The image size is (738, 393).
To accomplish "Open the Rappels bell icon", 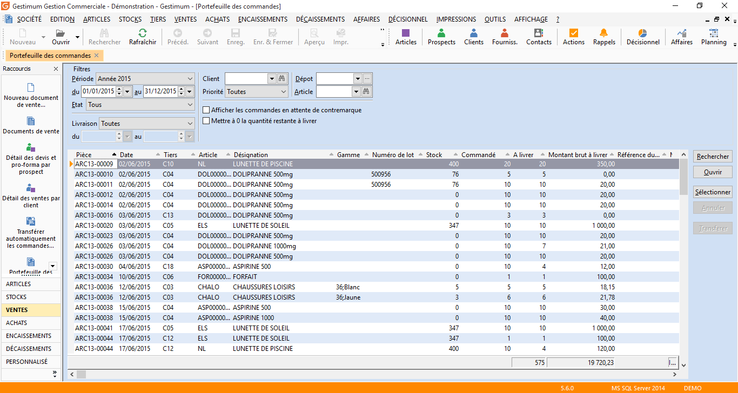I will tap(604, 33).
